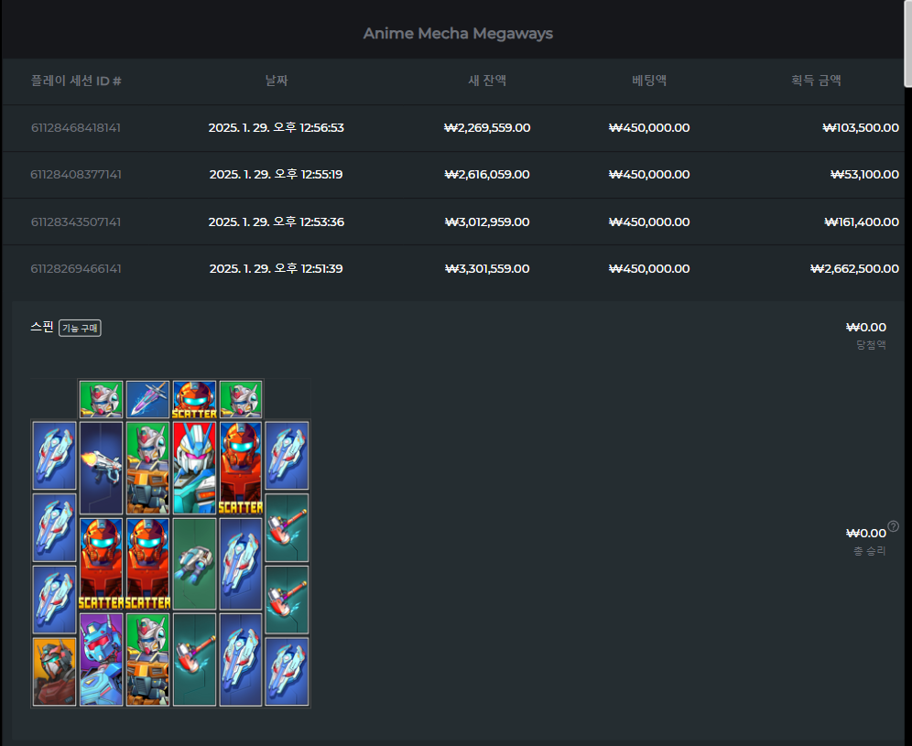Viewport: 912px width, 746px height.
Task: Click the Anime Mecha Megaways title
Action: [x=459, y=33]
